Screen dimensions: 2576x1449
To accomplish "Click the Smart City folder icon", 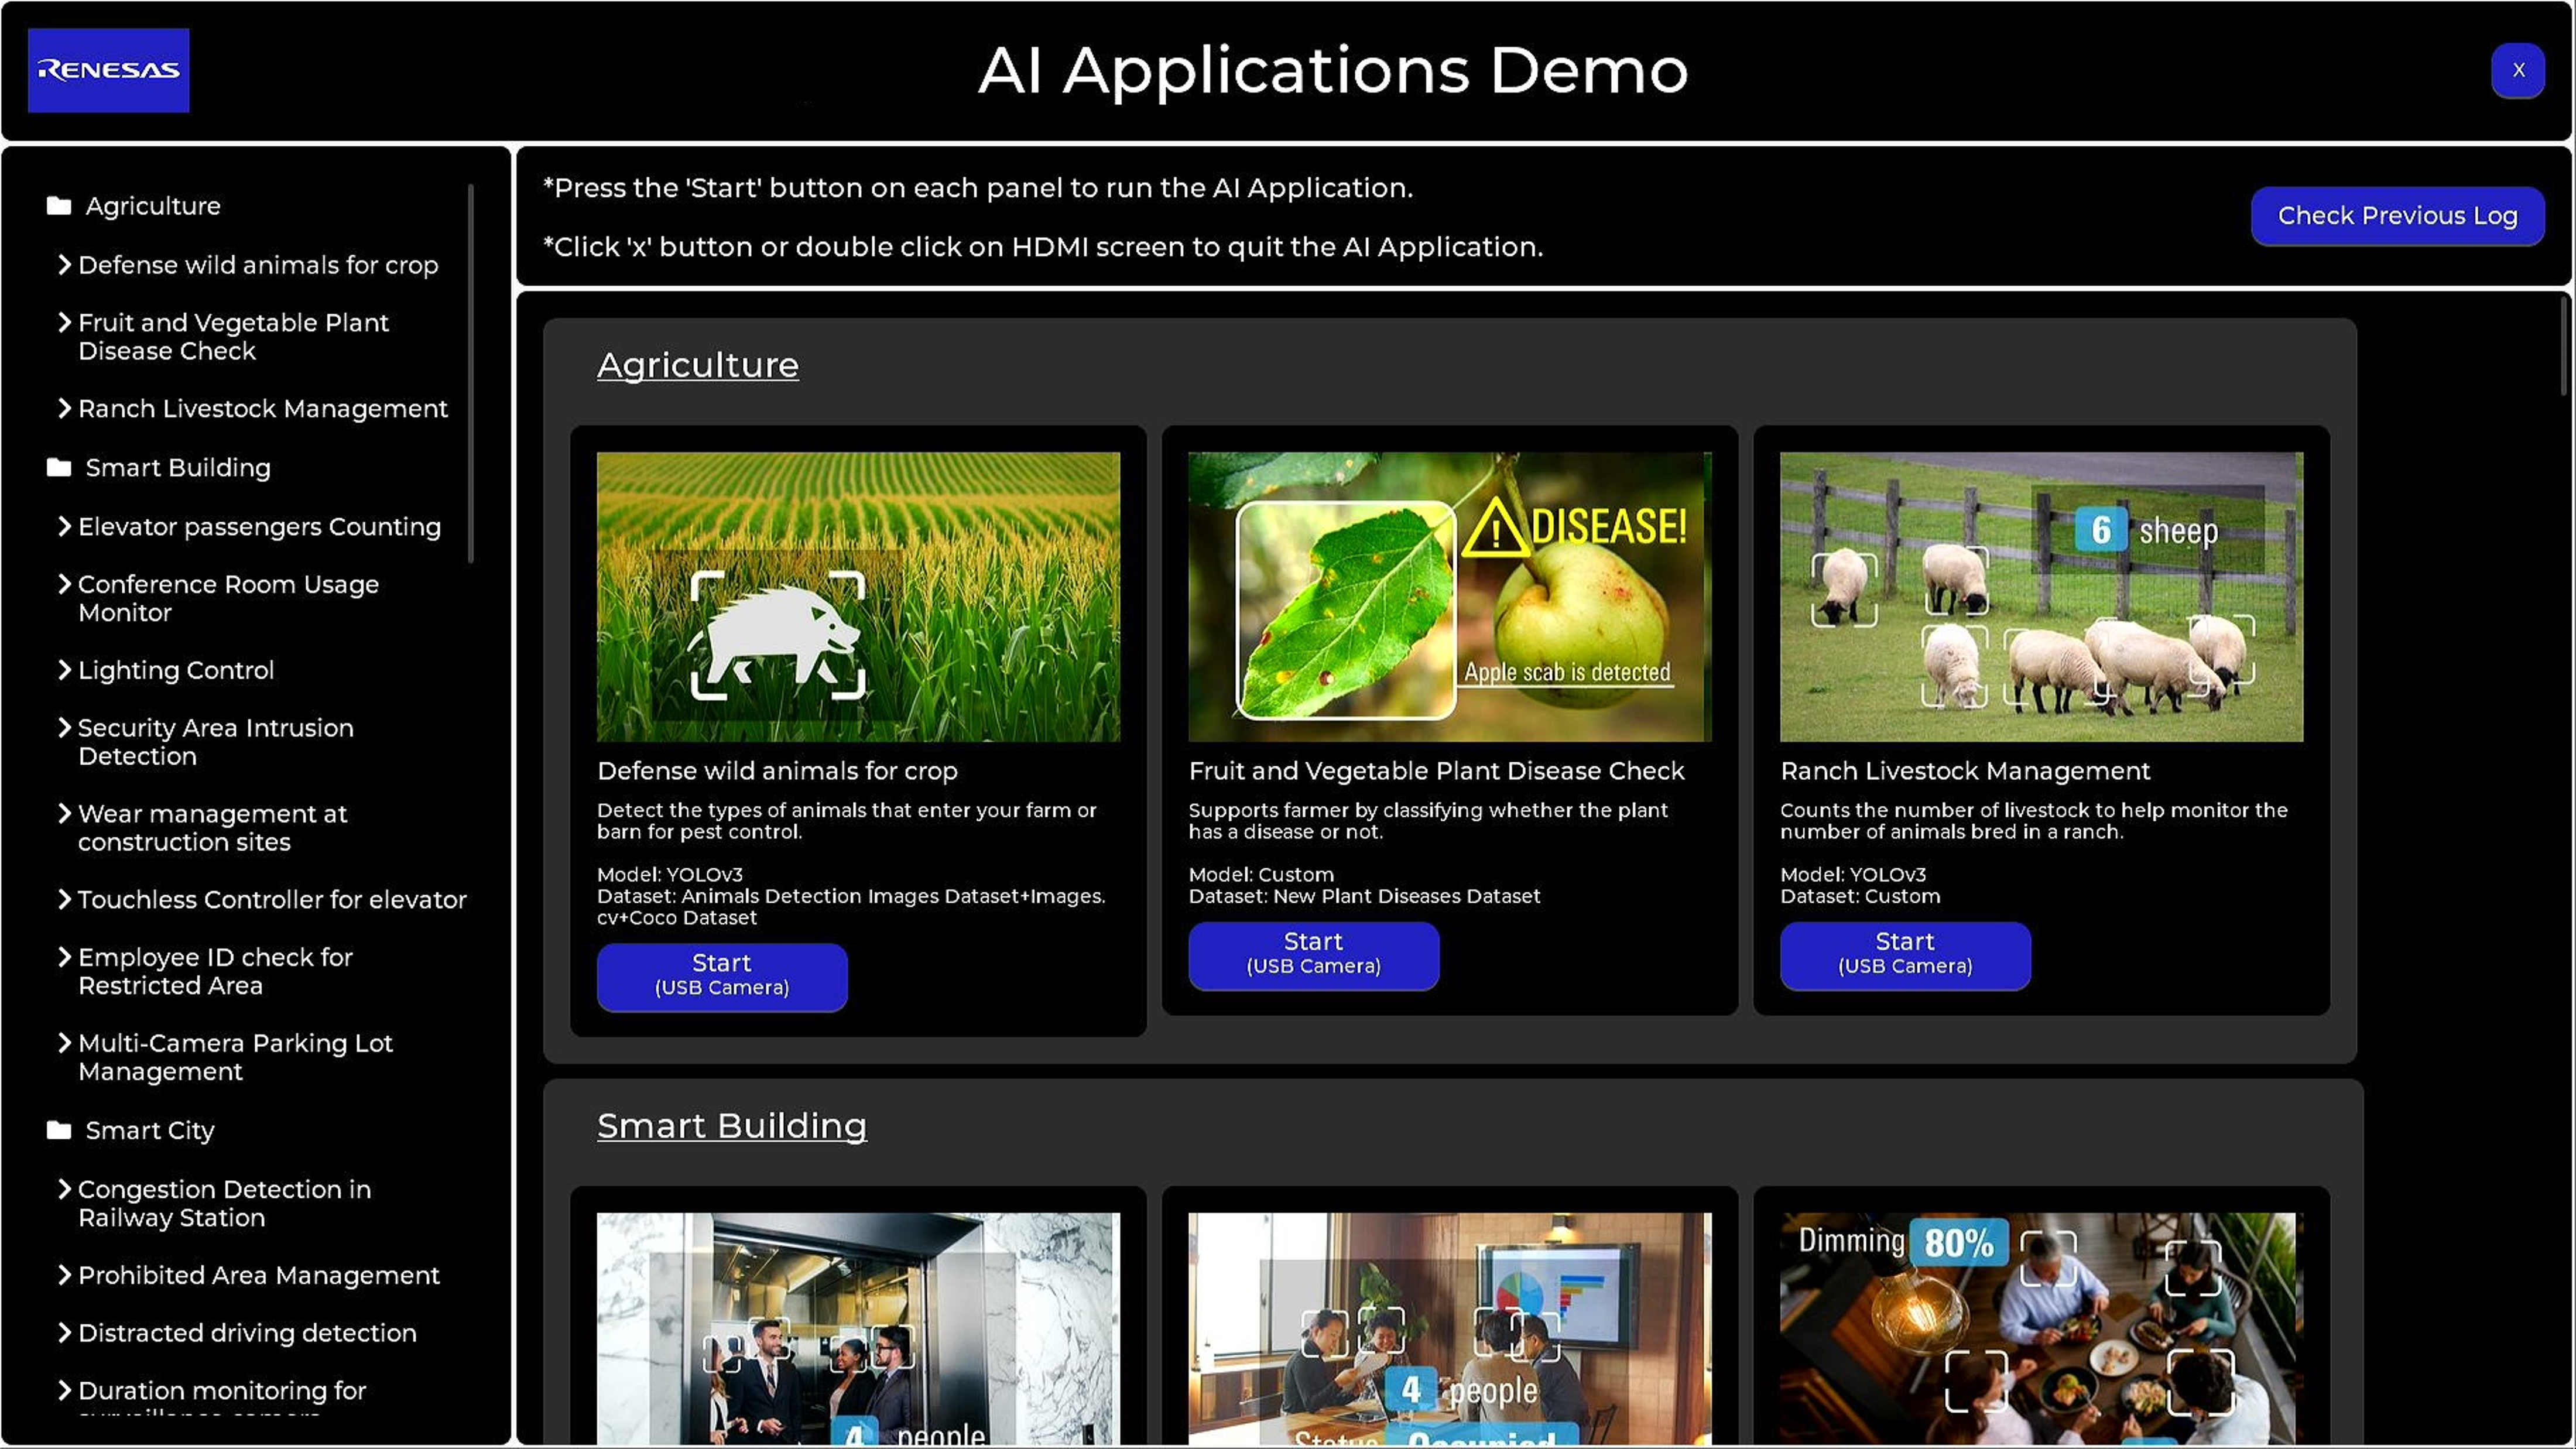I will tap(59, 1130).
